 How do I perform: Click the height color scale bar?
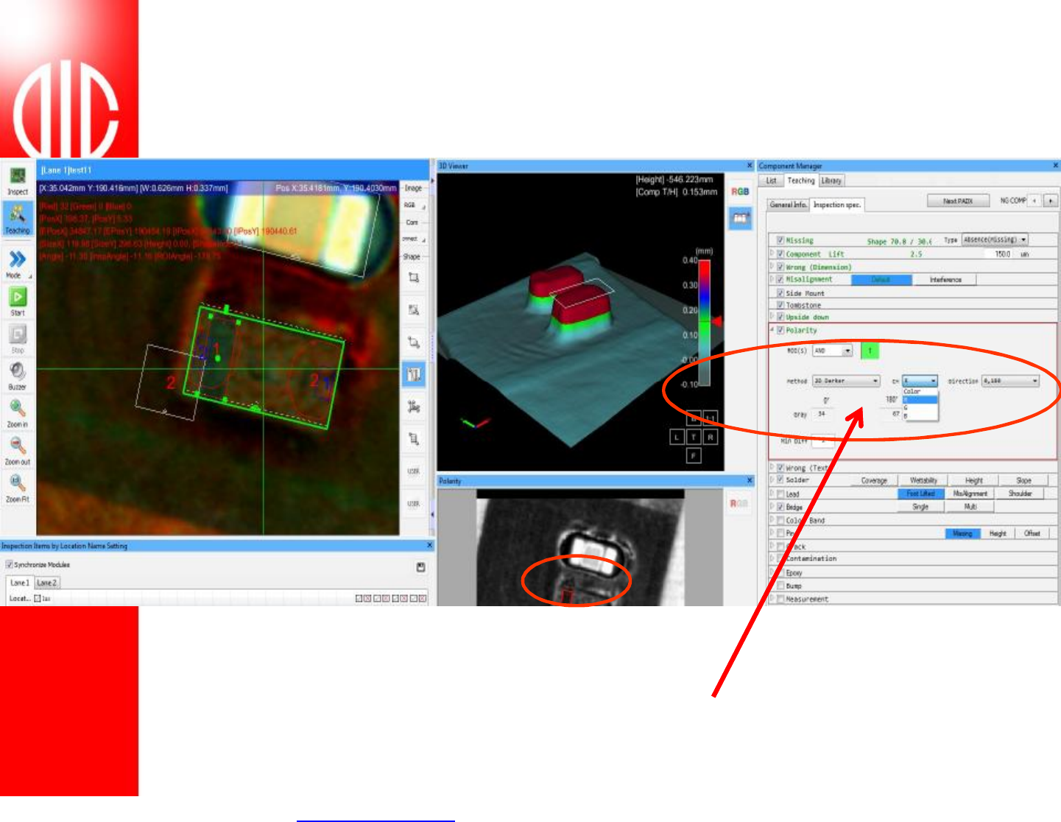click(x=704, y=323)
